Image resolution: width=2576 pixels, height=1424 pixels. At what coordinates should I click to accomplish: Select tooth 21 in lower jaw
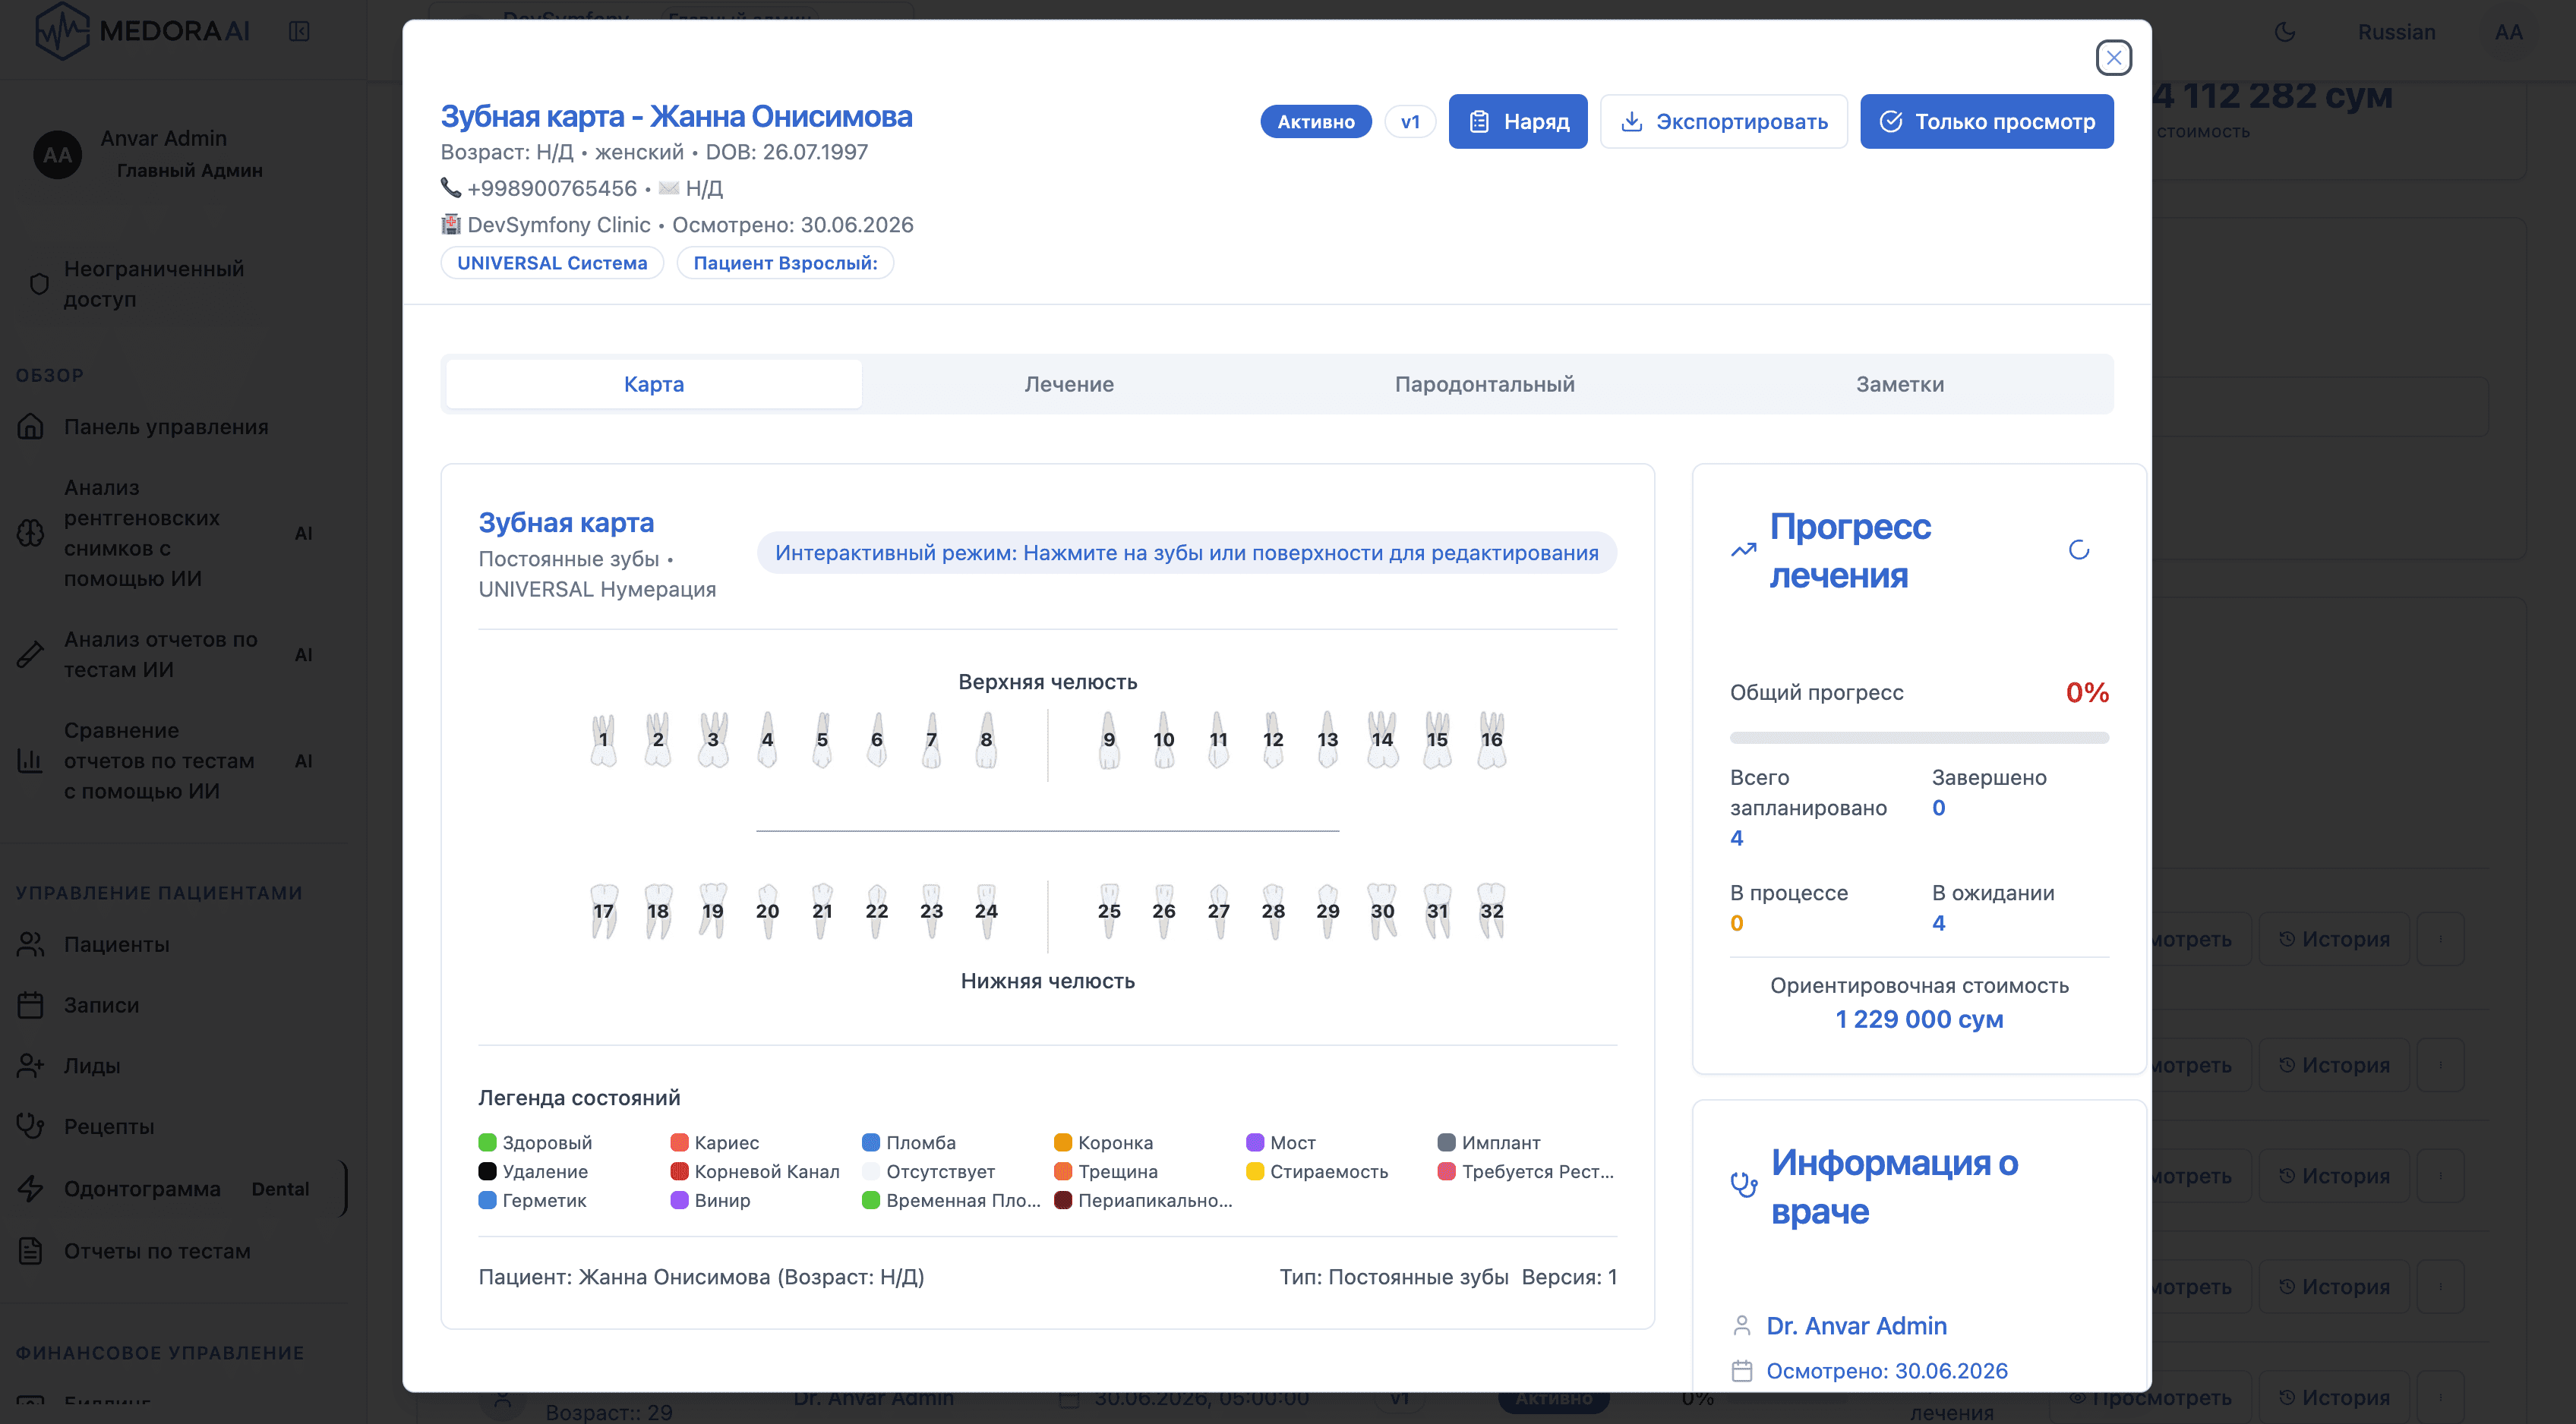822,910
